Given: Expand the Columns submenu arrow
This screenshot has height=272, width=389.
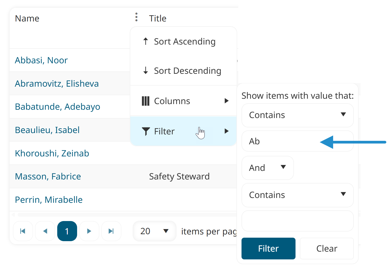Looking at the screenshot, I should click(226, 101).
